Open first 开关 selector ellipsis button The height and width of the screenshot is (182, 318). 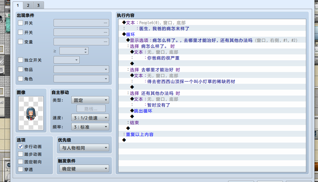[x=106, y=23]
